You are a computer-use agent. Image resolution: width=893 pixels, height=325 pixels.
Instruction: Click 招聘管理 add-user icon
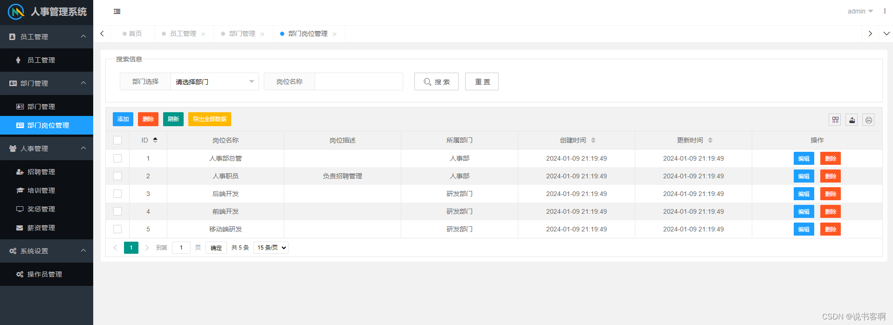click(20, 172)
